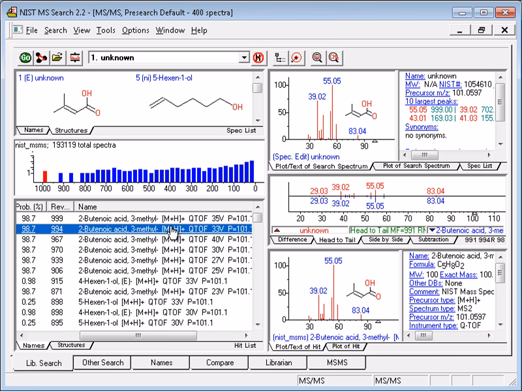This screenshot has height=391, width=522.
Task: Switch to the Librarian bottom tab
Action: click(x=279, y=363)
